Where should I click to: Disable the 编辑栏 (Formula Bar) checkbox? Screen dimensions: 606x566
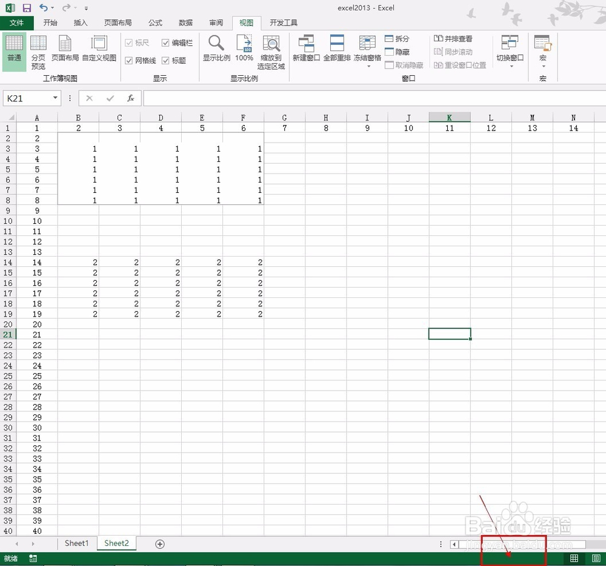(x=165, y=42)
